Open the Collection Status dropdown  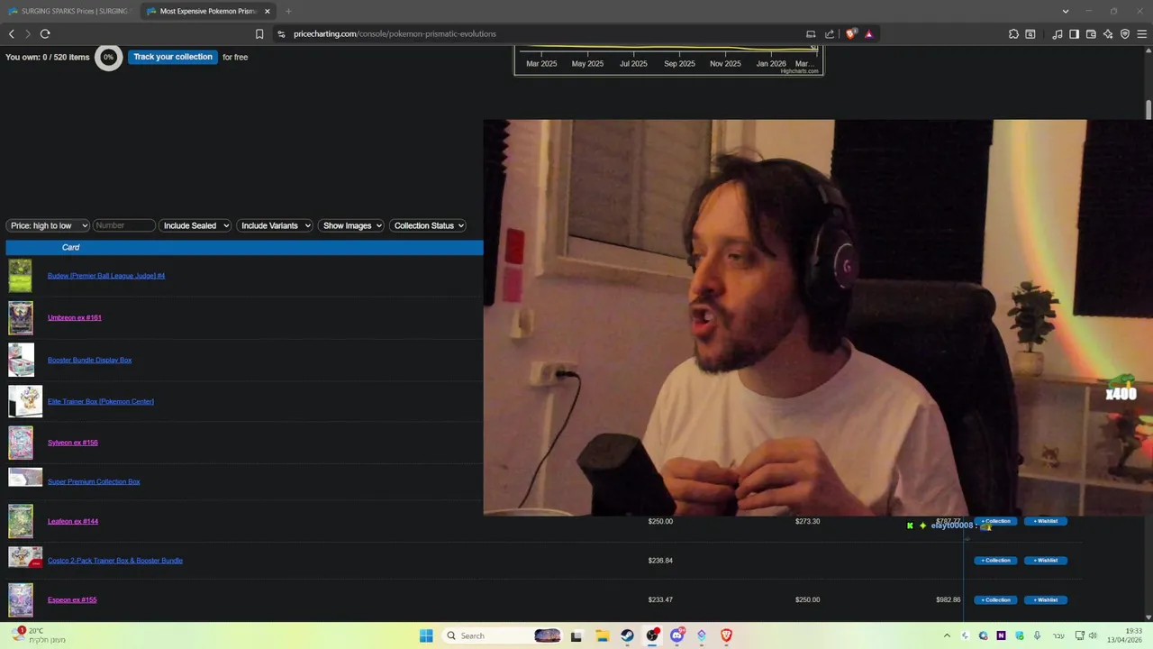pyautogui.click(x=428, y=225)
